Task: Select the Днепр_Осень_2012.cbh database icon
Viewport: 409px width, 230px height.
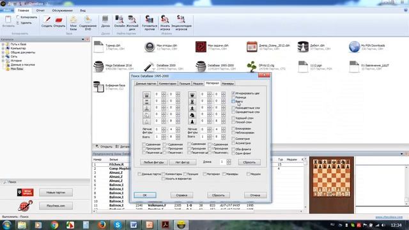Action: click(x=252, y=47)
